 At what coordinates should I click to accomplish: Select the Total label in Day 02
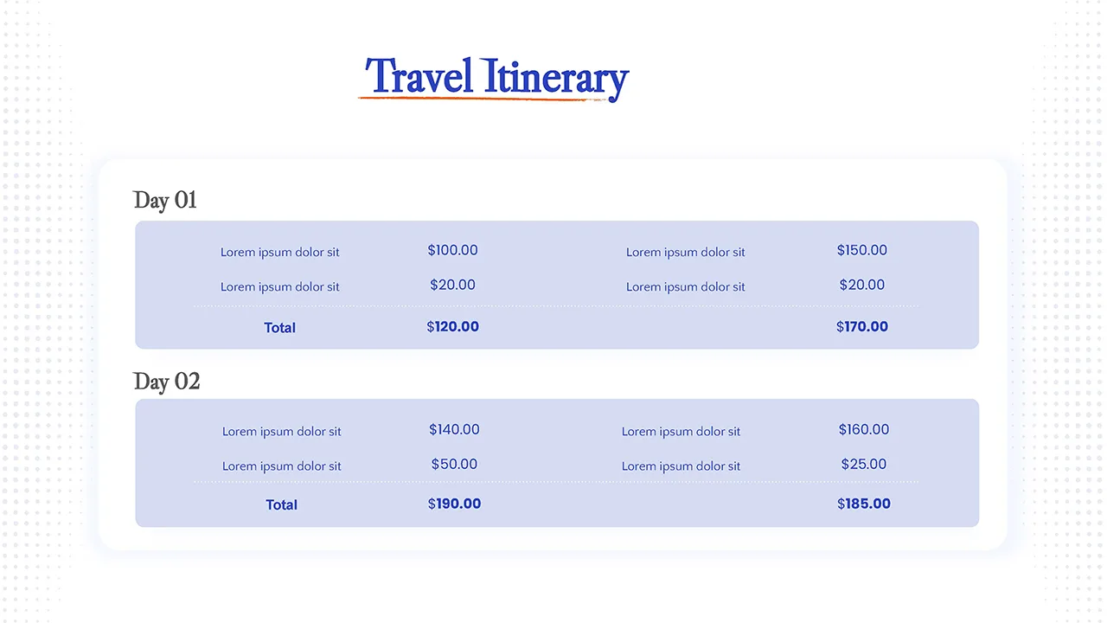click(281, 505)
